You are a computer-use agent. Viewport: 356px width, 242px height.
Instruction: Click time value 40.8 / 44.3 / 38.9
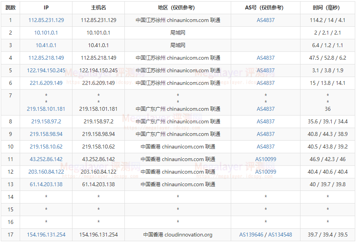(x=328, y=134)
